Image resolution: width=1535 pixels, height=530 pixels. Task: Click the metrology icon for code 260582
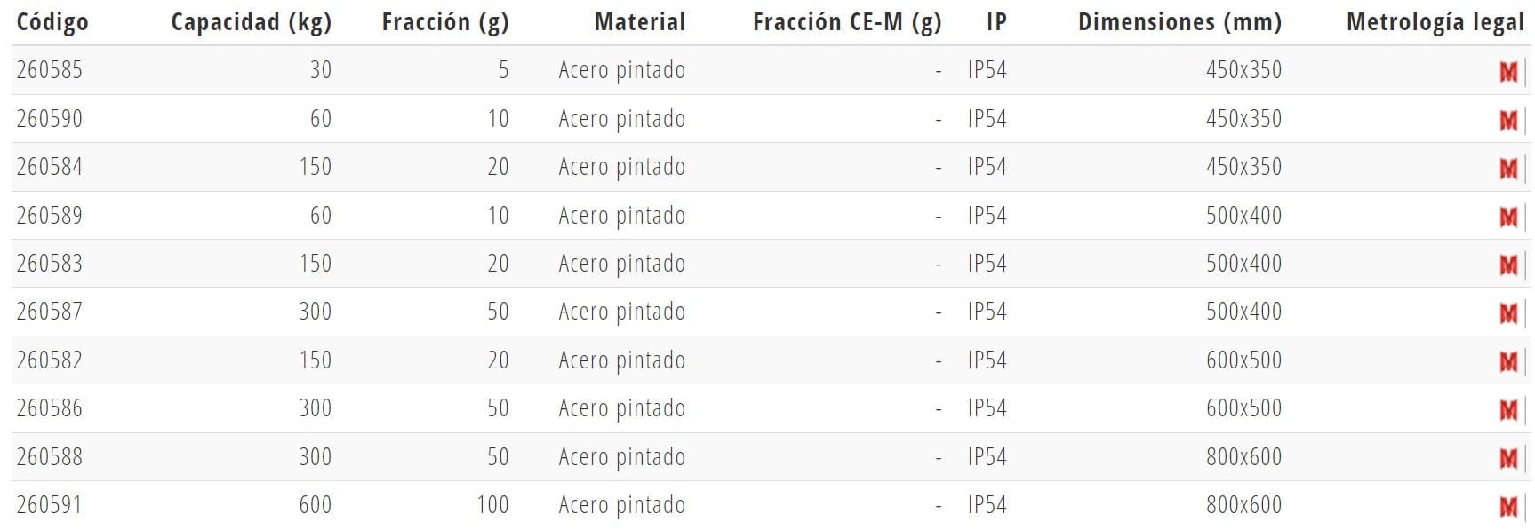[1508, 362]
